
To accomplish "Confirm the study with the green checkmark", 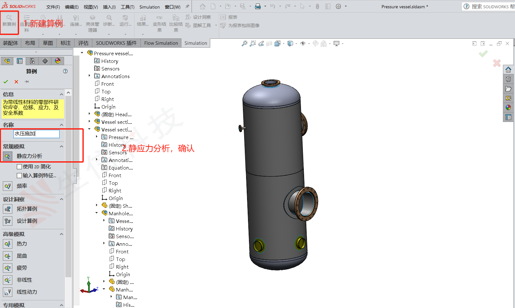I will point(6,82).
